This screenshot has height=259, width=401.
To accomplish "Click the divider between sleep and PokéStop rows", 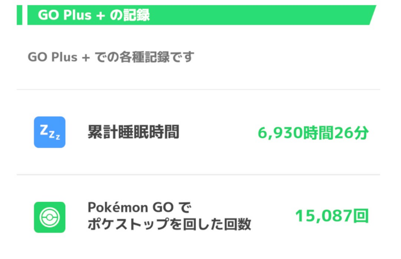I will click(x=198, y=174).
